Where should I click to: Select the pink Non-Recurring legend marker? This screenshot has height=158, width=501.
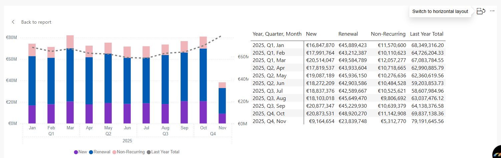click(114, 152)
